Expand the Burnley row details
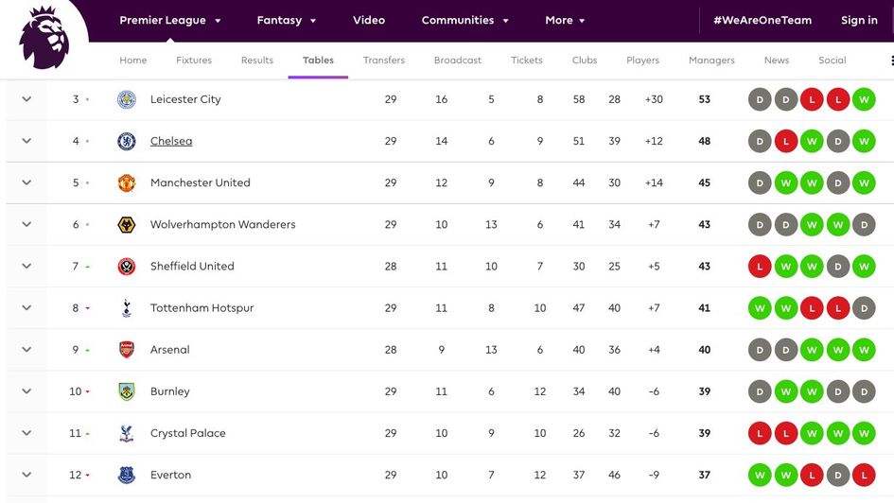 (26, 391)
